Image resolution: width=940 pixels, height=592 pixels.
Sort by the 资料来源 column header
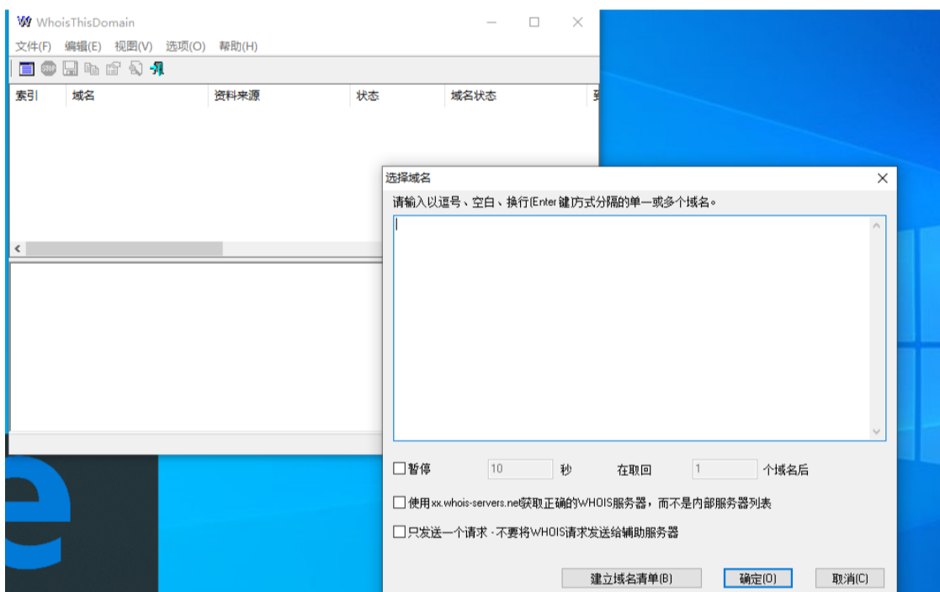click(279, 96)
